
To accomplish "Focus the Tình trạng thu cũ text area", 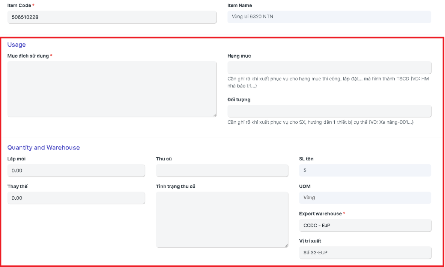I will click(x=222, y=220).
